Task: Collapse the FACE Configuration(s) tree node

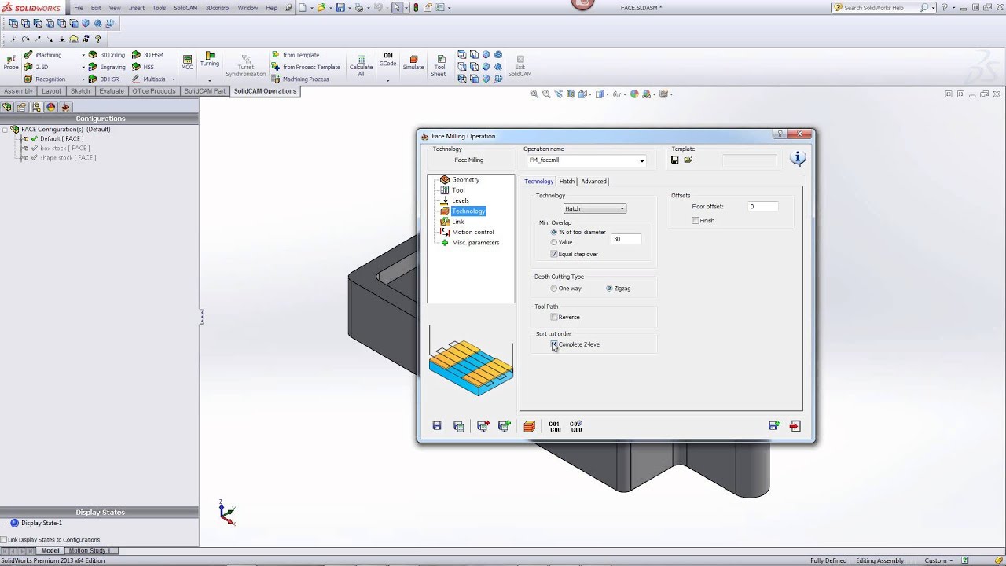Action: pyautogui.click(x=5, y=130)
